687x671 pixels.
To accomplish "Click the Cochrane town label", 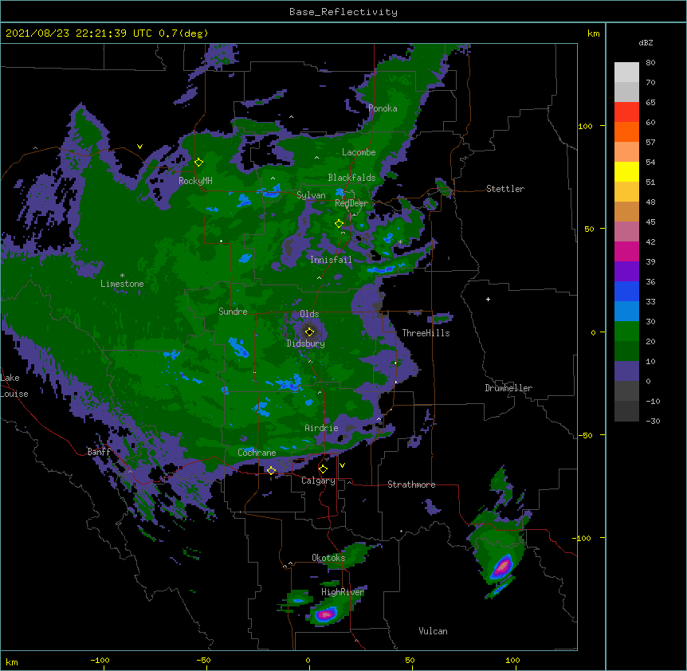I will point(257,453).
